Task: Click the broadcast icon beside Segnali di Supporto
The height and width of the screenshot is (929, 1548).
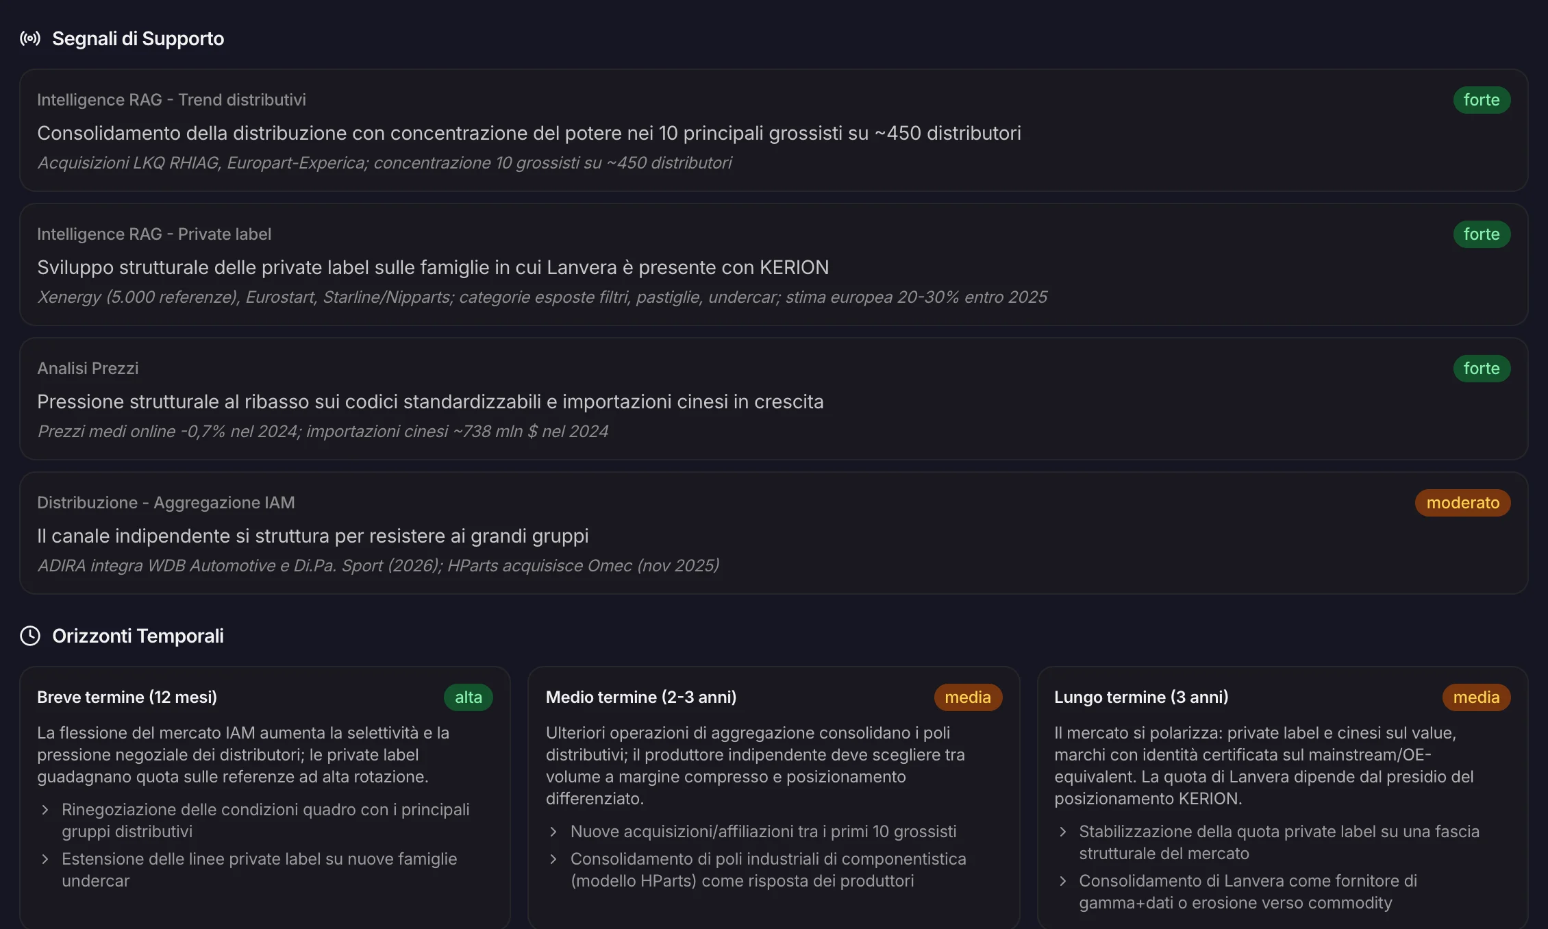Action: [30, 38]
